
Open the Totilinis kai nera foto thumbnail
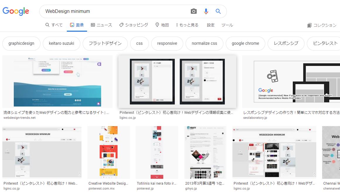[x=157, y=152]
